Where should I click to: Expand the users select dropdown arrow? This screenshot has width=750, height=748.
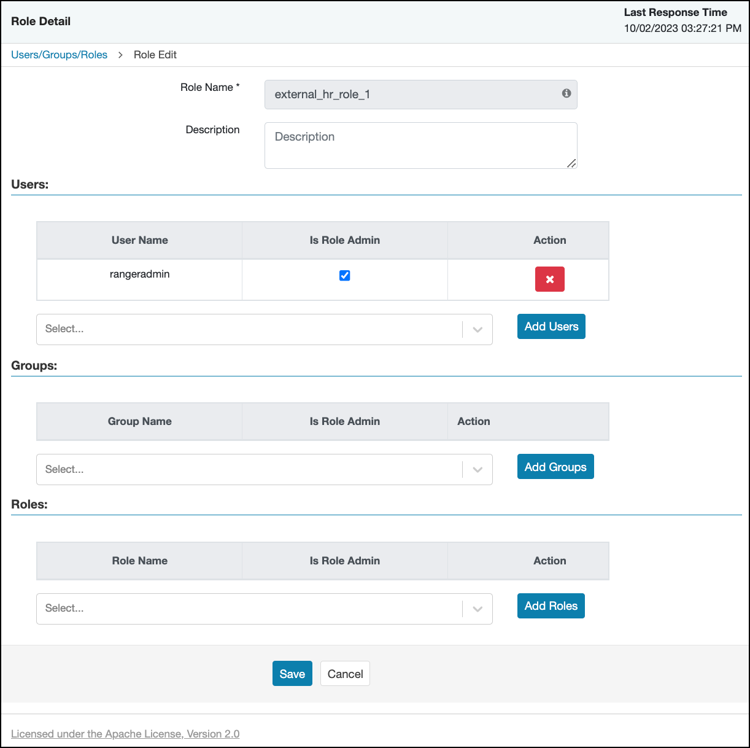[x=477, y=330]
